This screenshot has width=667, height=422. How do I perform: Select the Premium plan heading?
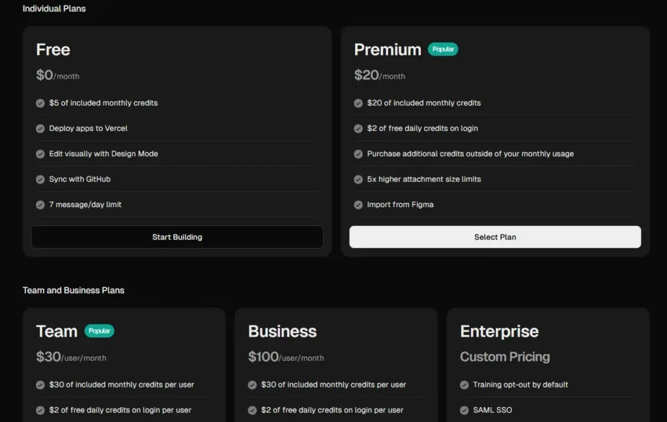click(388, 49)
